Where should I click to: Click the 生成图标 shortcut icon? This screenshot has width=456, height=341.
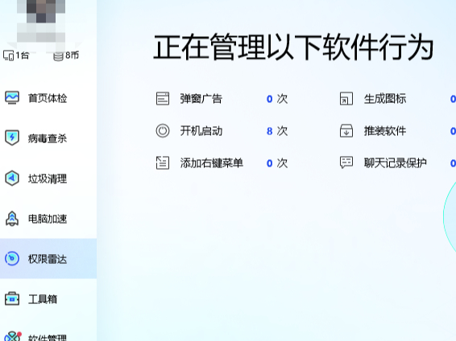(346, 98)
